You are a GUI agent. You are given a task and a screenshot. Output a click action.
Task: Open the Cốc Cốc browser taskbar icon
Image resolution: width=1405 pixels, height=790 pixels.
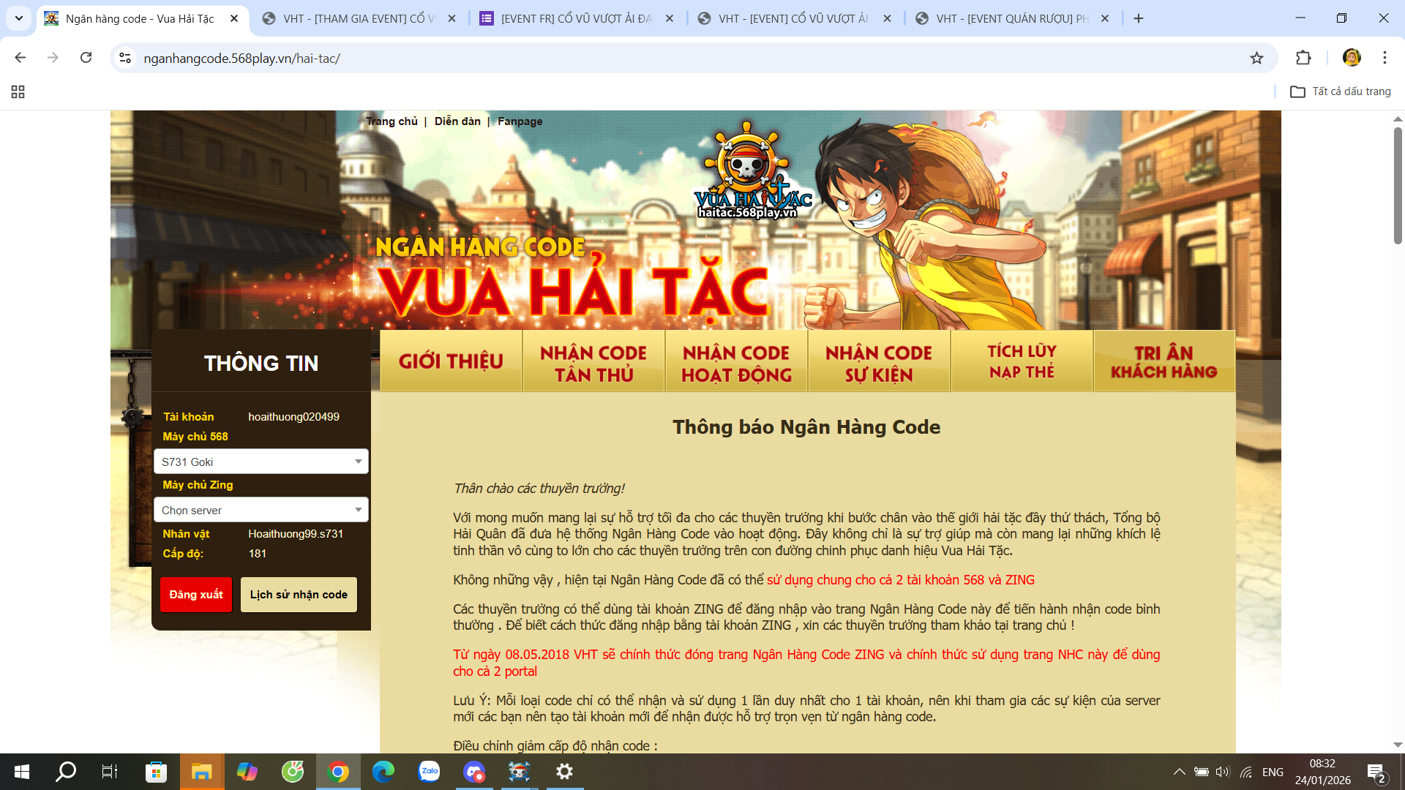click(x=293, y=772)
